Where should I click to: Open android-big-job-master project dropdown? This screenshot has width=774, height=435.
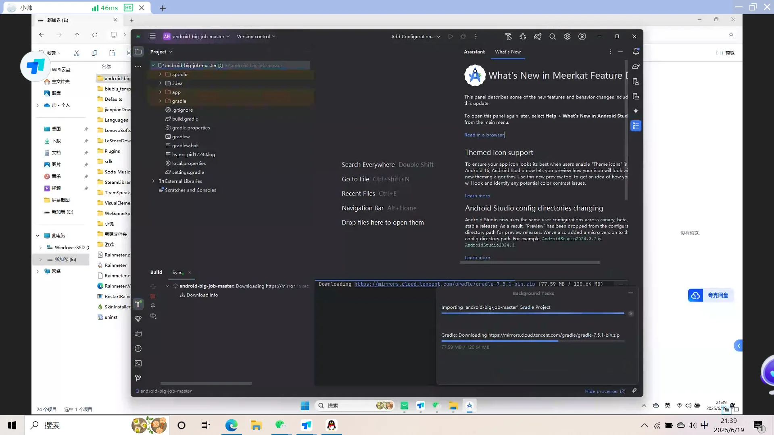pos(197,36)
